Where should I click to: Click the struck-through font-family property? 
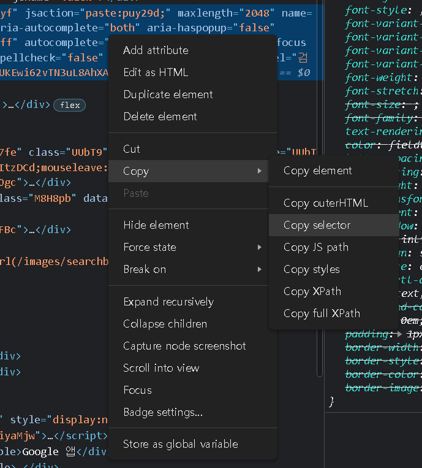point(379,118)
